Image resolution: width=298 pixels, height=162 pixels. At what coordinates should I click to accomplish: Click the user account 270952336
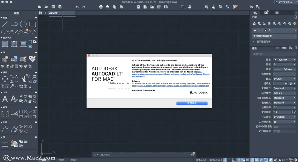pos(283,2)
